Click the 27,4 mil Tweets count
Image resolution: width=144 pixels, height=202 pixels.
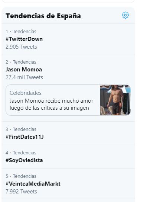coord(24,77)
